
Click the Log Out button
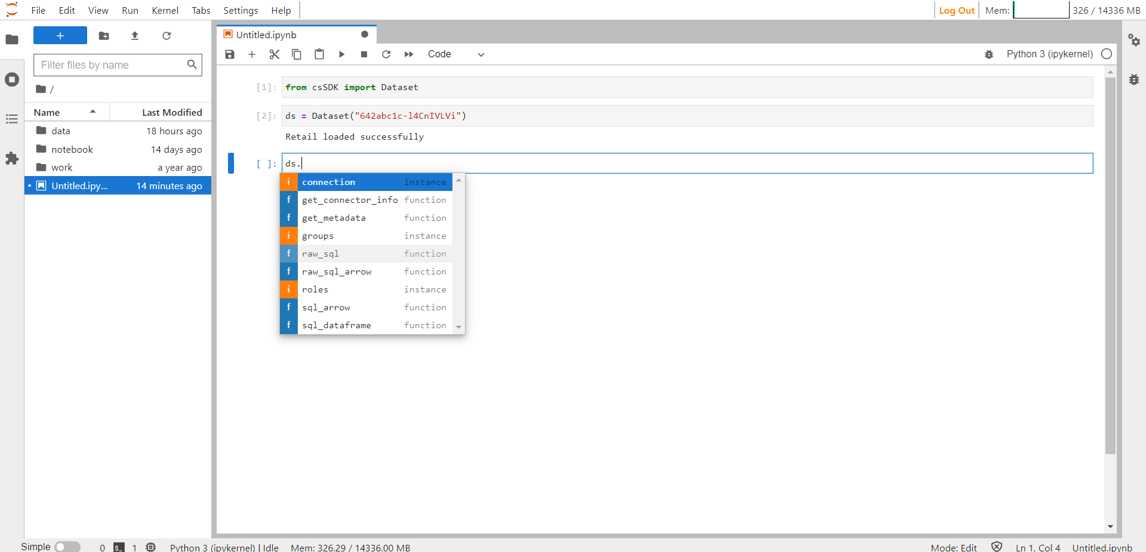[x=957, y=10]
